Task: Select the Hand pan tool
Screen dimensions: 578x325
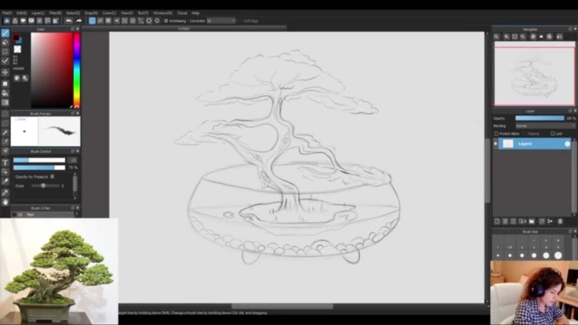Action: [5, 201]
